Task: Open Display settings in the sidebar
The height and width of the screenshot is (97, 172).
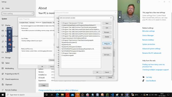Action: pos(8,25)
